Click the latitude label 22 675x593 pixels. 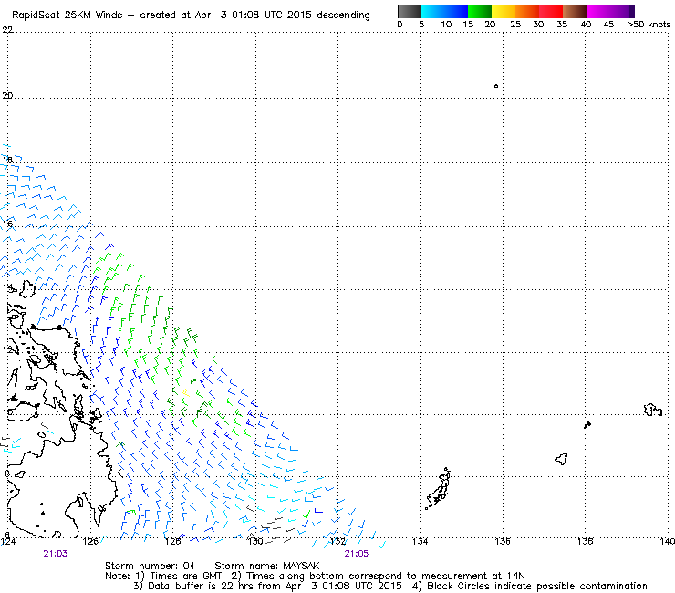coord(7,30)
